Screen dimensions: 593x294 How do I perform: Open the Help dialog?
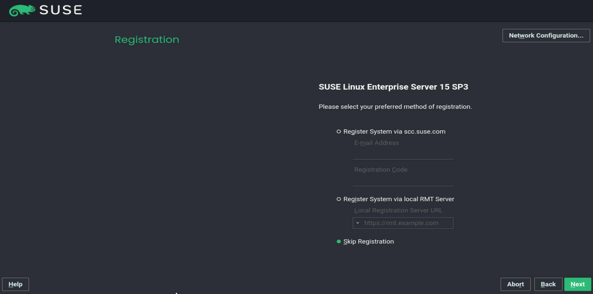[15, 284]
